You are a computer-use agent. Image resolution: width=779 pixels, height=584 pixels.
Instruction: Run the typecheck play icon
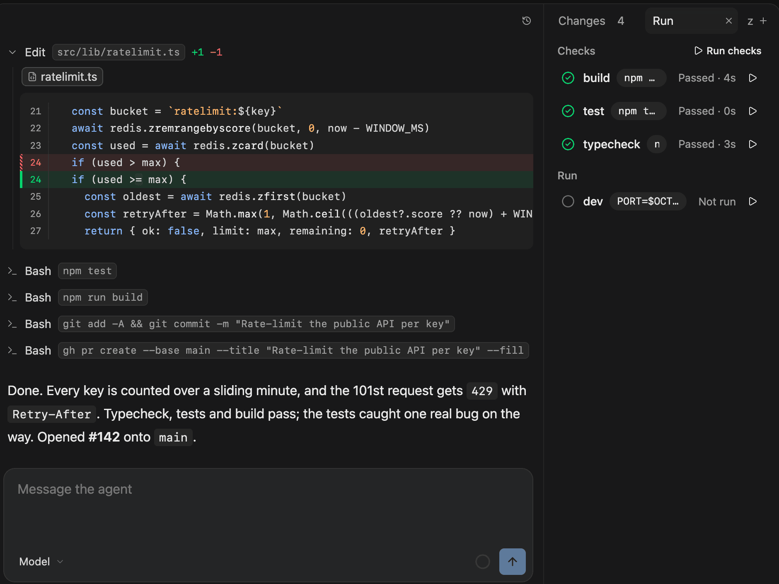pyautogui.click(x=753, y=144)
